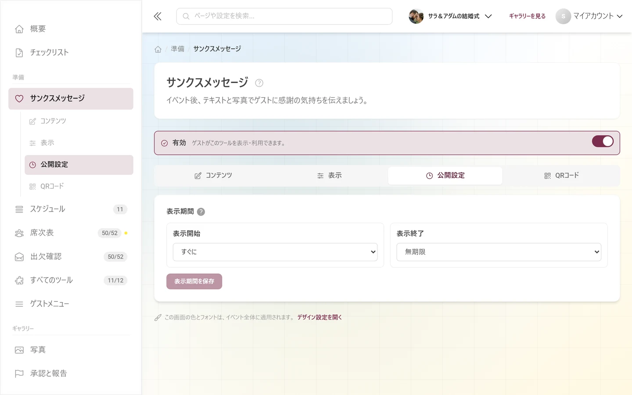
Task: Click the 表示期間を保存 button
Action: (194, 281)
